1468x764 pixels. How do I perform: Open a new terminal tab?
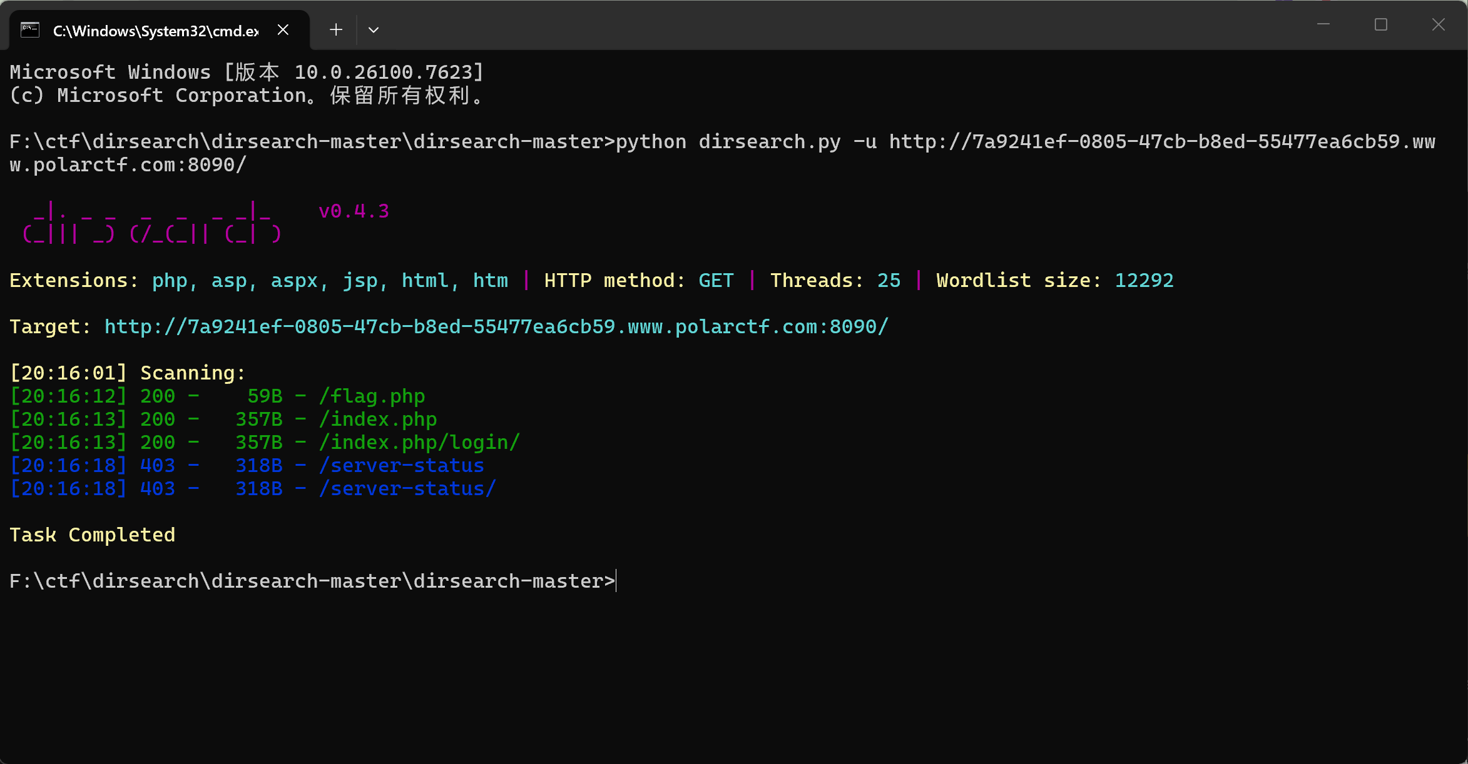pos(336,30)
